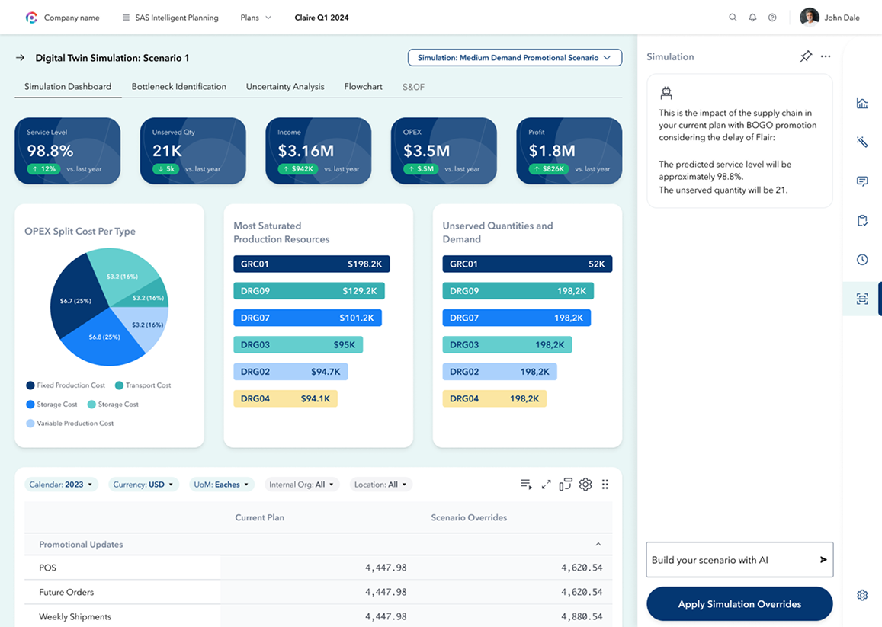Click Weekly Shipments override value 4,880.54

coord(582,616)
